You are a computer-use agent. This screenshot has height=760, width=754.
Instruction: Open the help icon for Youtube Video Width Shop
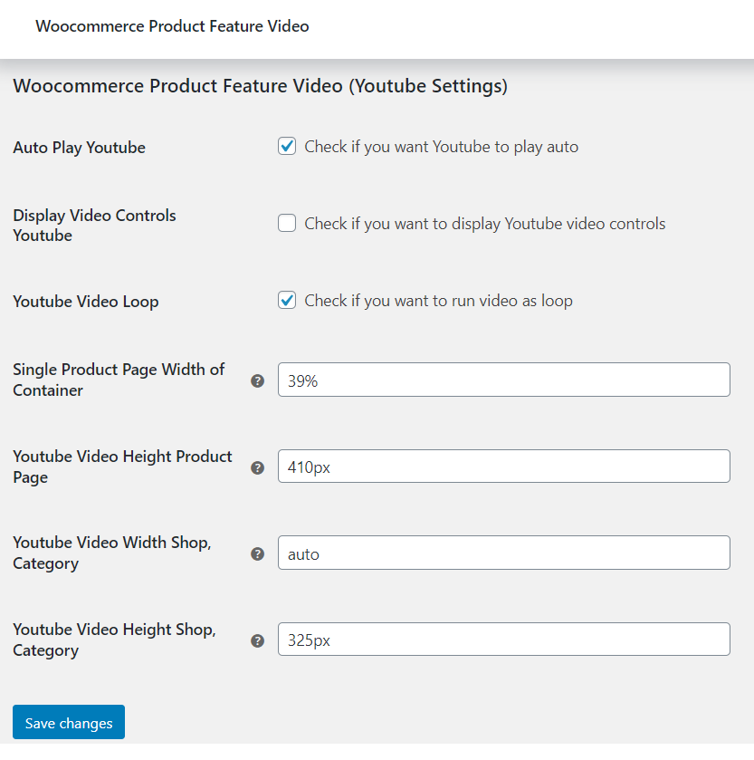pyautogui.click(x=258, y=554)
